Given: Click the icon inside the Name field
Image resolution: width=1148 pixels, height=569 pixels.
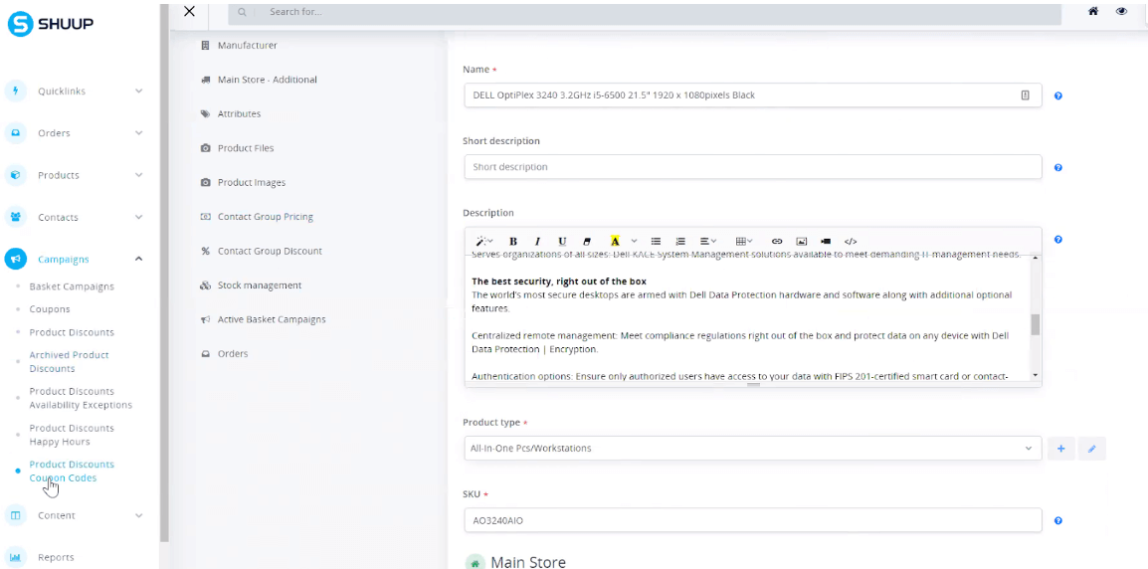Looking at the screenshot, I should coord(1025,95).
